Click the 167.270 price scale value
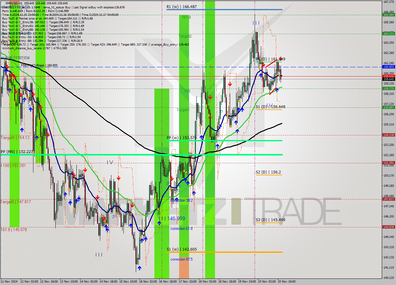Screen dimensions: 396x285 coord(389,2)
